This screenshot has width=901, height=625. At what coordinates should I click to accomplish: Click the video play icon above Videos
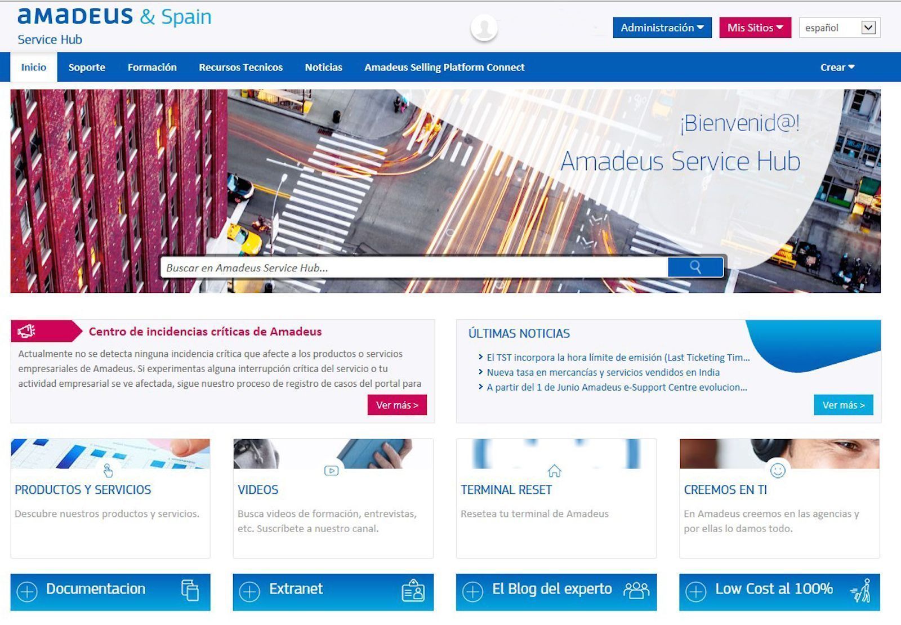point(331,470)
